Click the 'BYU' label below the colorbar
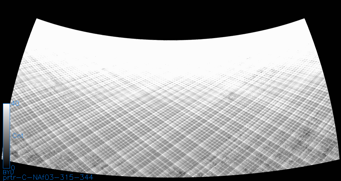 8,172
